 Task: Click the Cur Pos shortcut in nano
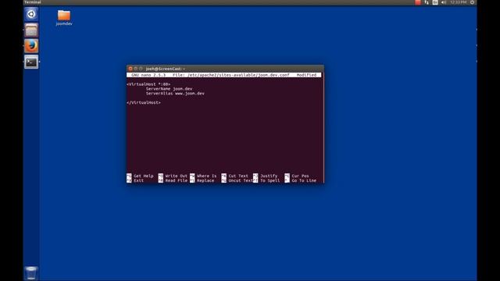click(297, 176)
